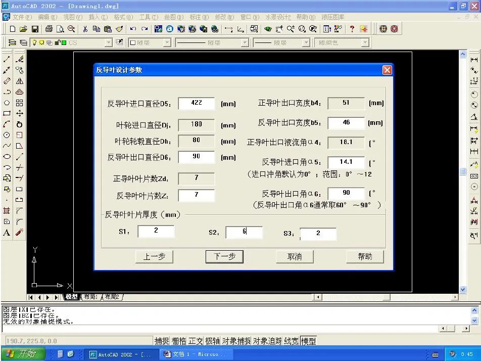
Task: Click the 反导叶叶片数Z input field
Action: coord(197,195)
